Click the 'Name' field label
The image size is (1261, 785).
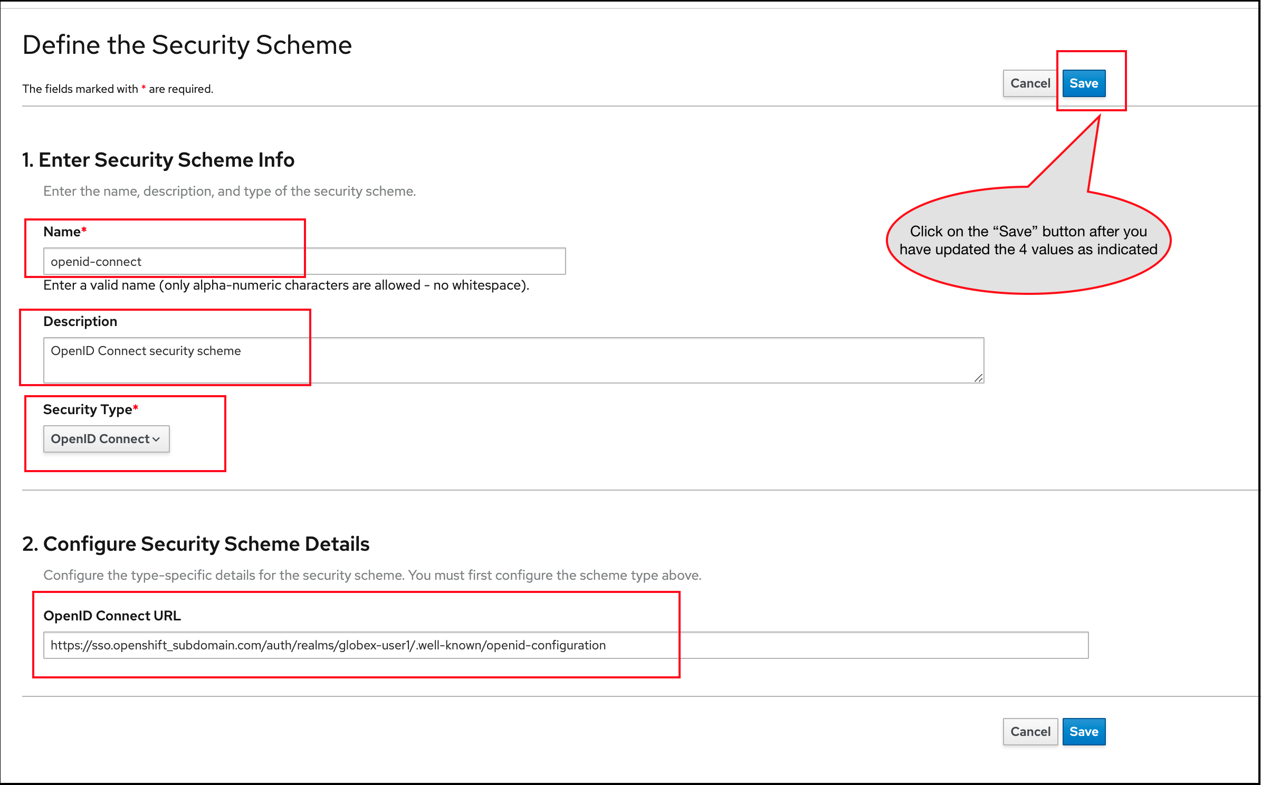click(x=65, y=232)
